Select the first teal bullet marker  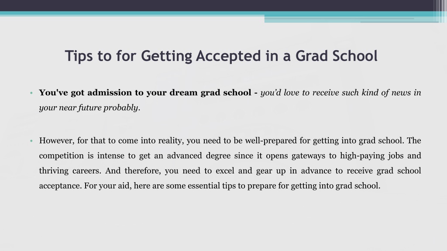(31, 93)
